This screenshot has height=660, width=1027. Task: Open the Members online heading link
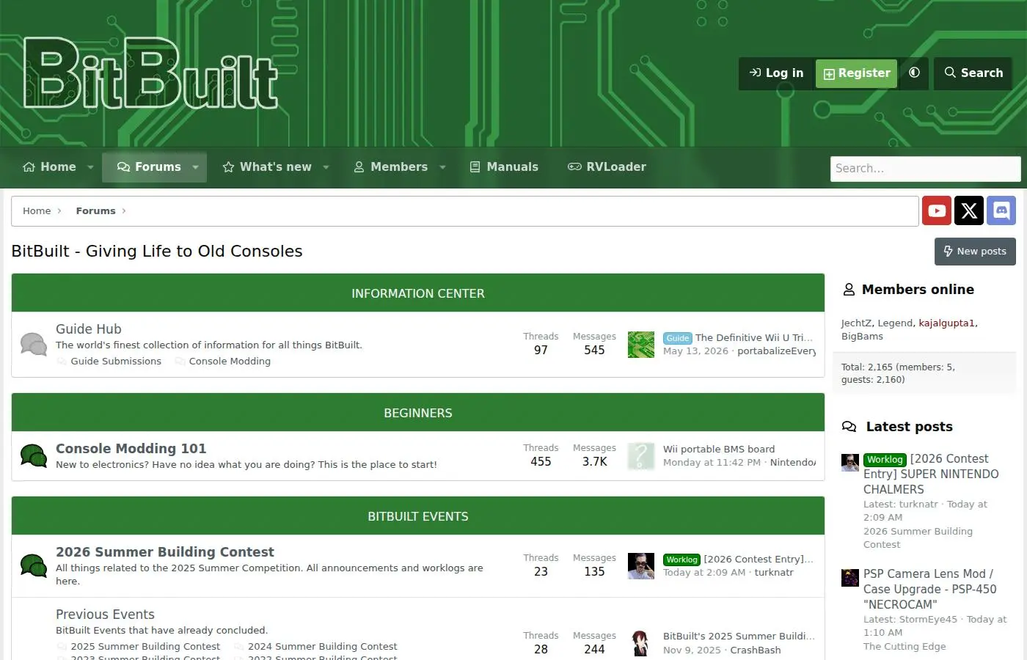[x=918, y=290]
